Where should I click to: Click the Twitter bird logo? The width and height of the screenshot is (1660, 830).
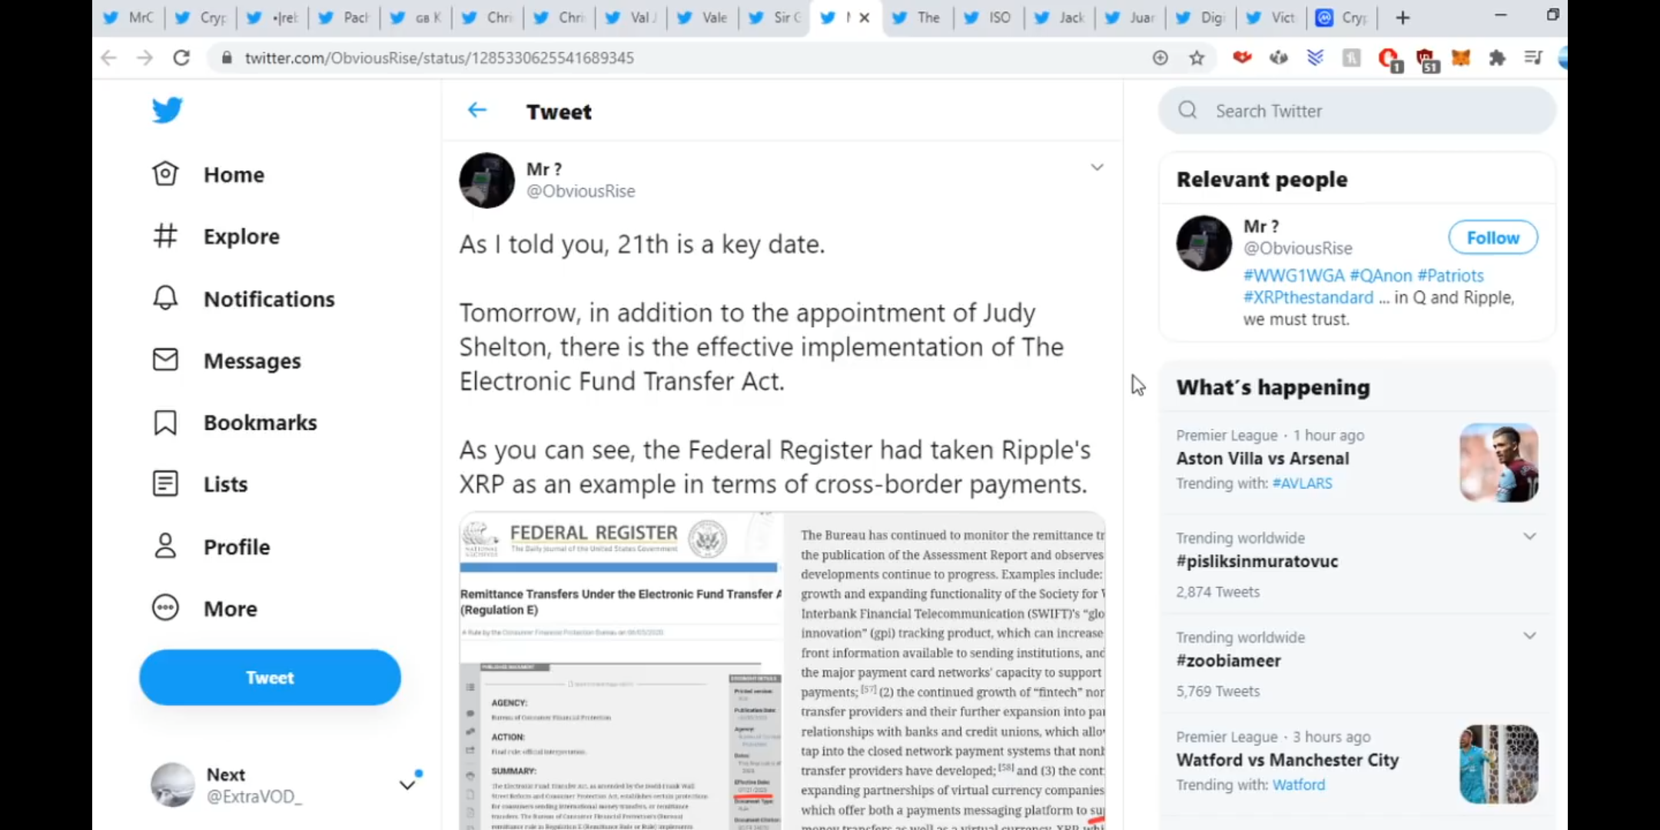(x=167, y=110)
